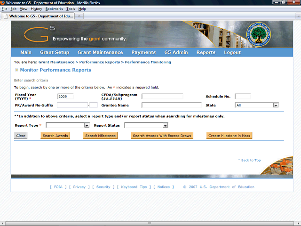
Task: Open the tab list dropdown arrow
Action: (x=298, y=16)
